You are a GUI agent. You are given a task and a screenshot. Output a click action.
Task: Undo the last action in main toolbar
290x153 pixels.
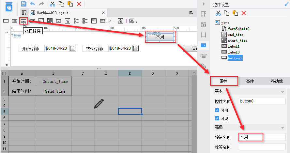(x=33, y=4)
